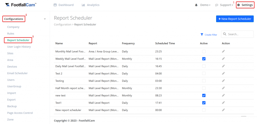Click the Configurations section header
Image resolution: width=257 pixels, height=124 pixels.
(x=14, y=19)
